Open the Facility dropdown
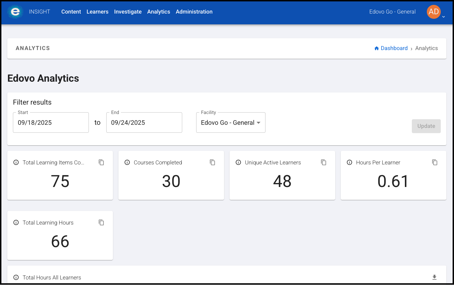Image resolution: width=454 pixels, height=285 pixels. pyautogui.click(x=231, y=123)
